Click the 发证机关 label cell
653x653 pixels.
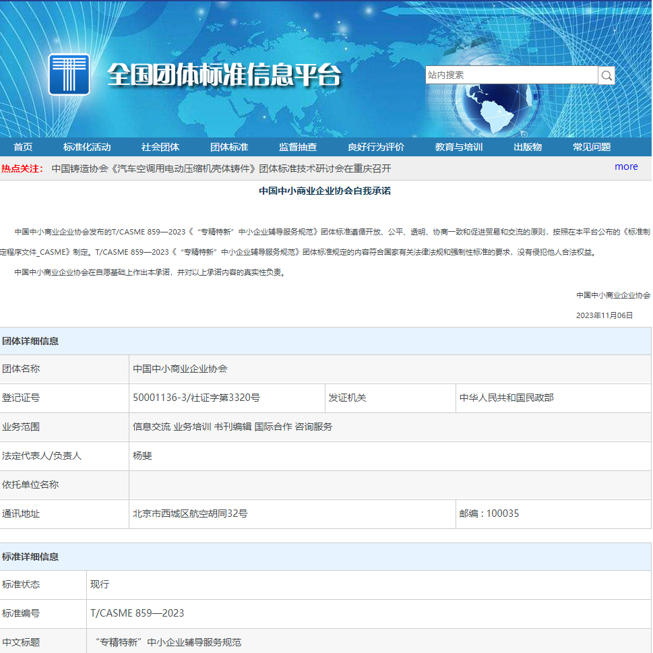pyautogui.click(x=390, y=398)
